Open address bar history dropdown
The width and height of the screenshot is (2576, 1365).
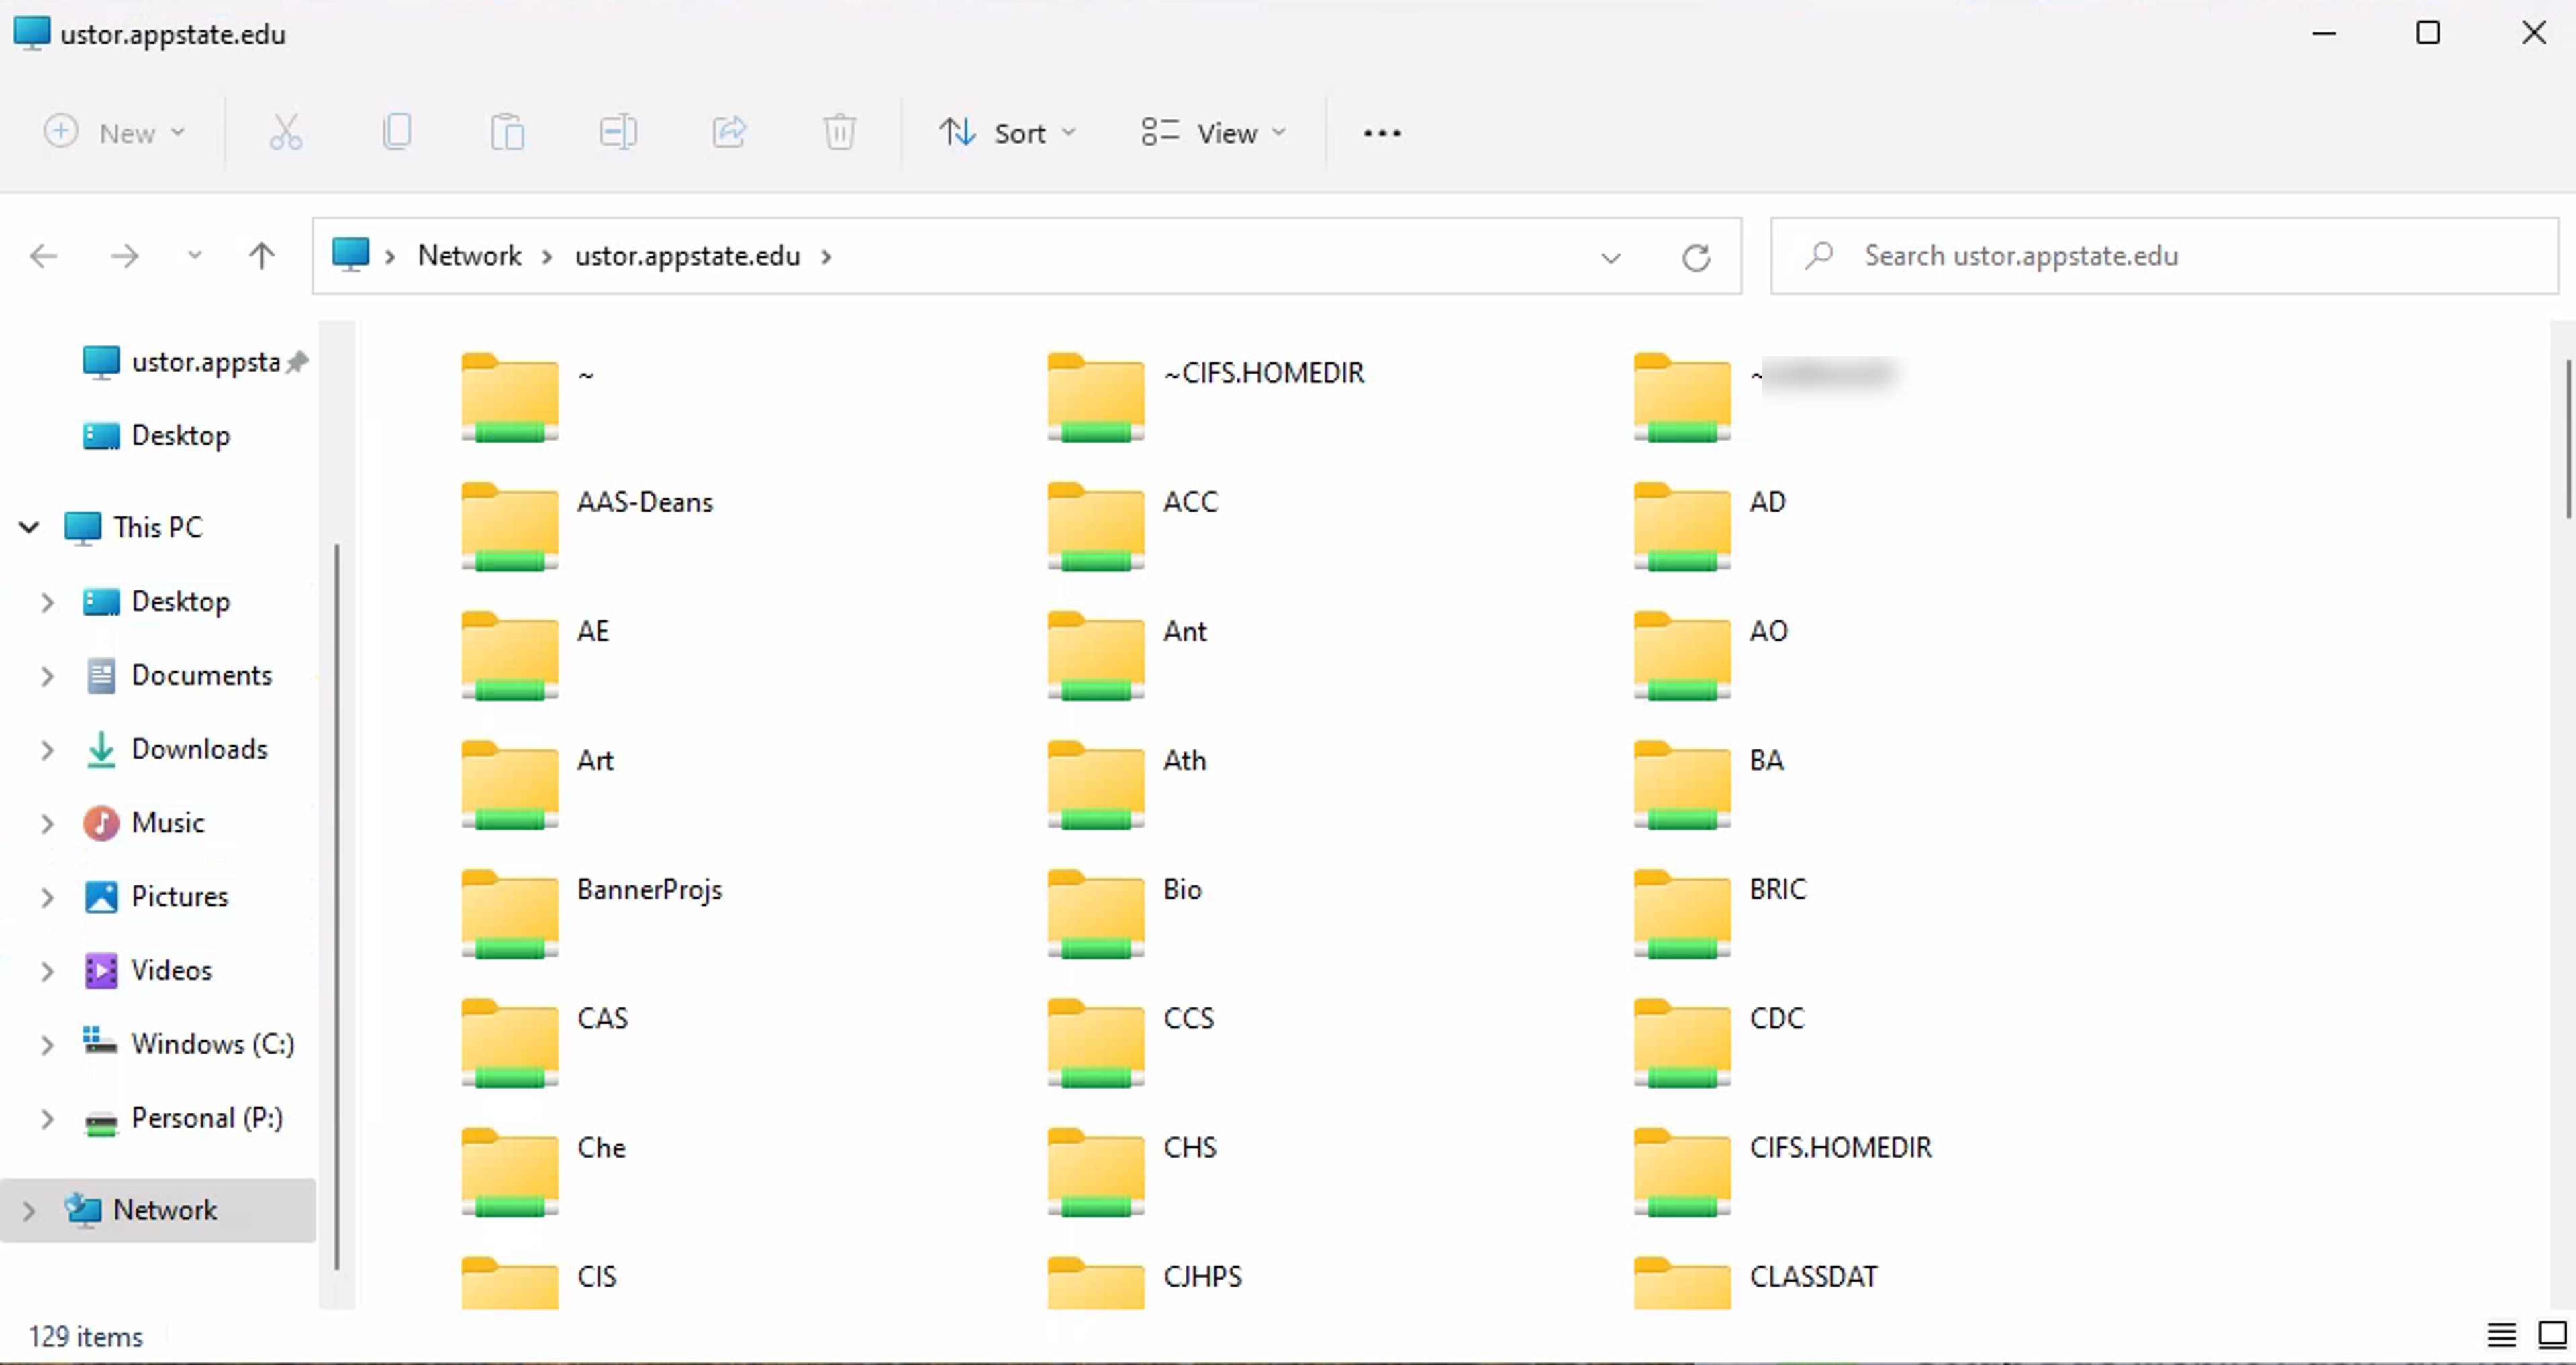point(1610,258)
